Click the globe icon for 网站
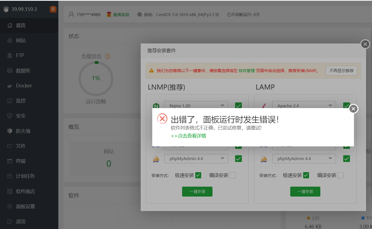The width and height of the screenshot is (372, 229). click(10, 40)
